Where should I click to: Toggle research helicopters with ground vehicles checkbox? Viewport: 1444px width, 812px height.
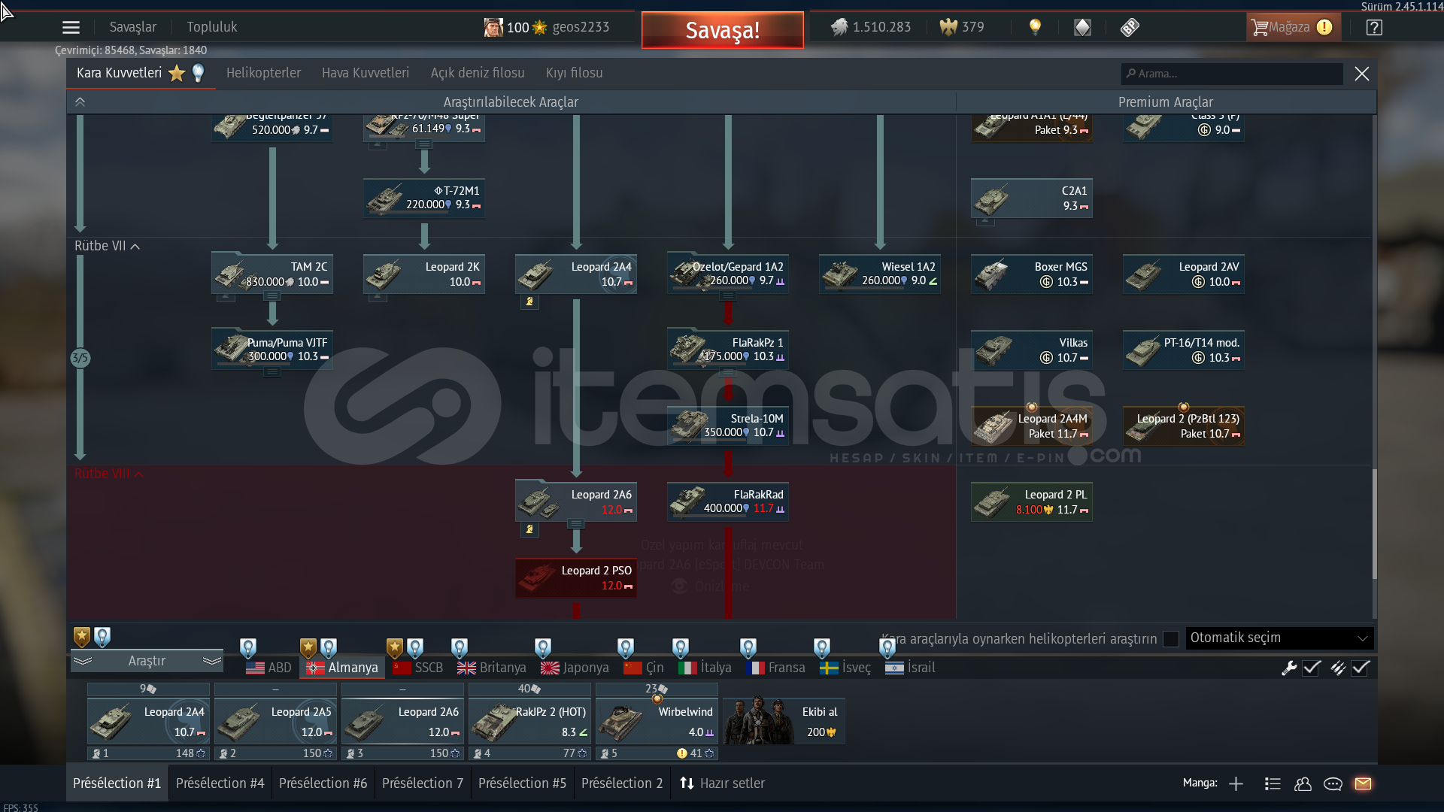pyautogui.click(x=1170, y=638)
